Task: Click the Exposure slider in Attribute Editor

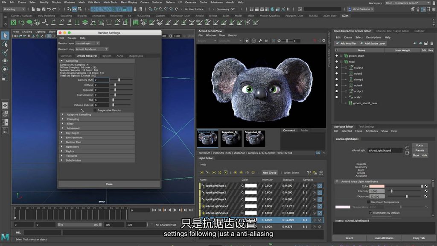Action: (404, 196)
